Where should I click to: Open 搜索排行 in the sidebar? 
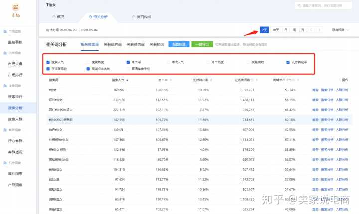15,97
